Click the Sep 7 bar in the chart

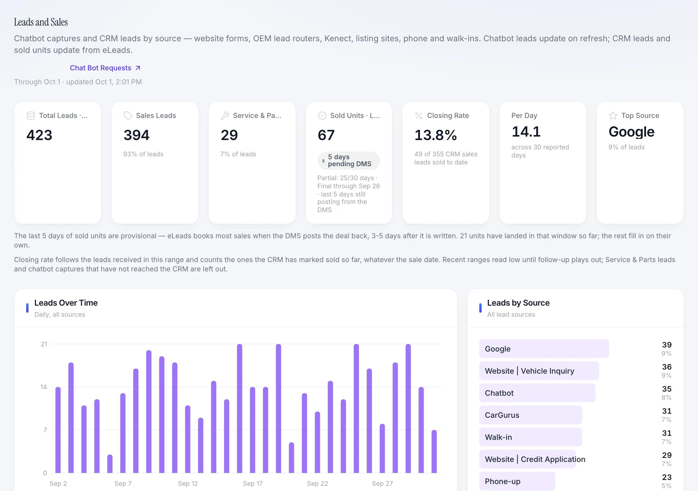coord(123,433)
